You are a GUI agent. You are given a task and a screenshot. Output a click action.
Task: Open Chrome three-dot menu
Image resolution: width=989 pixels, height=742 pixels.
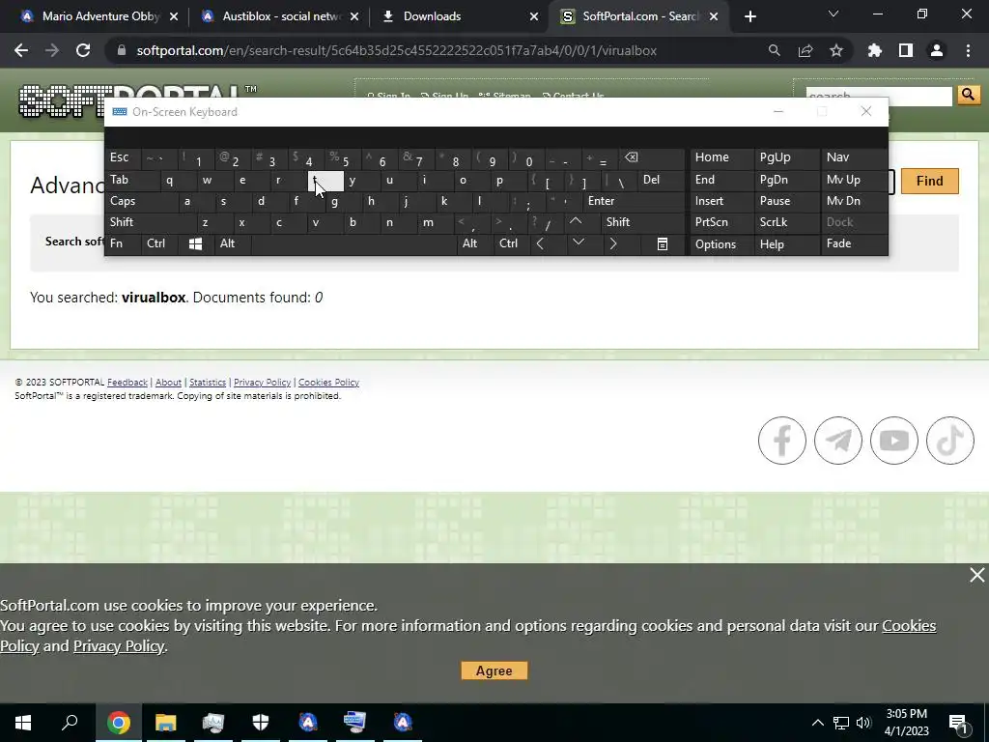tap(968, 50)
